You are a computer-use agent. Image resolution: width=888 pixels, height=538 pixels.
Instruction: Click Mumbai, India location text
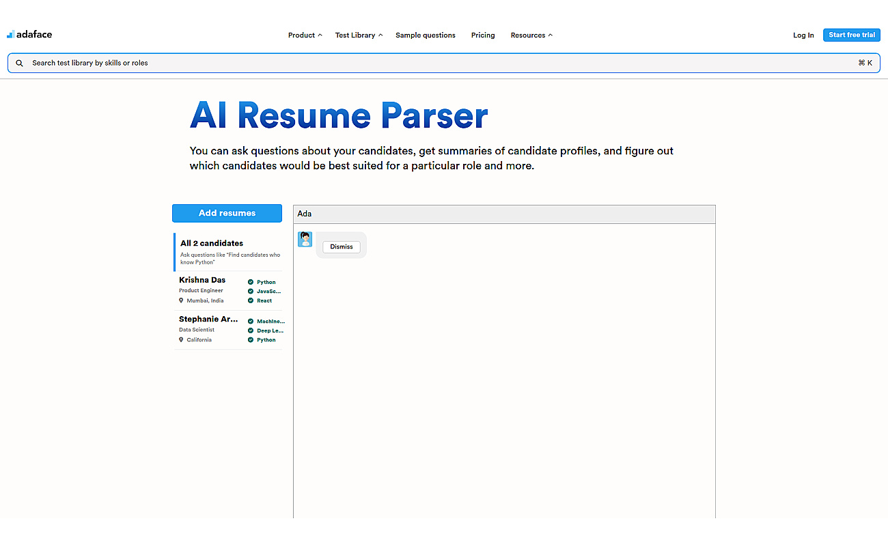point(205,300)
